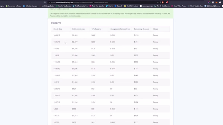Click Ready status in the 11/29/19 row
The image size is (223, 125).
pos(156,75)
